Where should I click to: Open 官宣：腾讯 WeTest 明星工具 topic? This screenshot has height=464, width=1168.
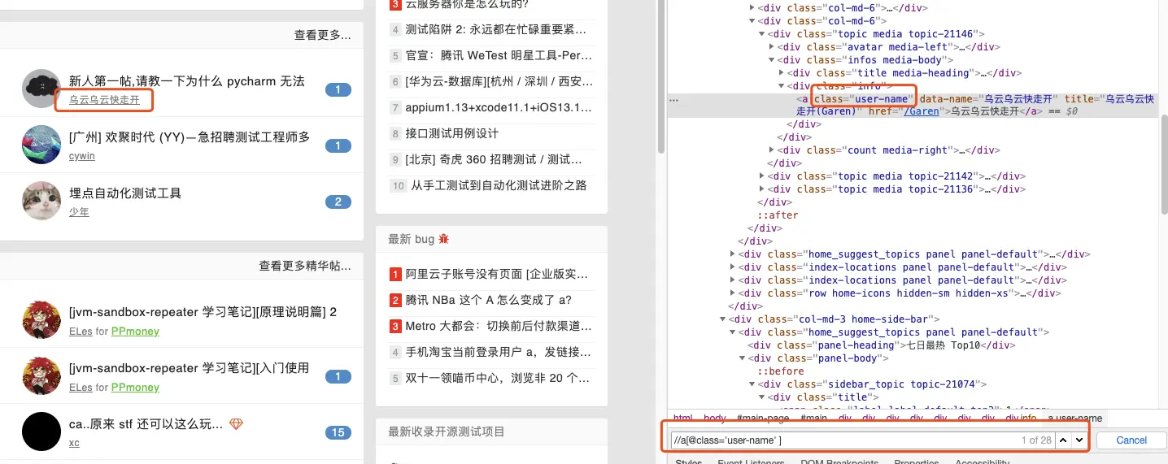499,55
